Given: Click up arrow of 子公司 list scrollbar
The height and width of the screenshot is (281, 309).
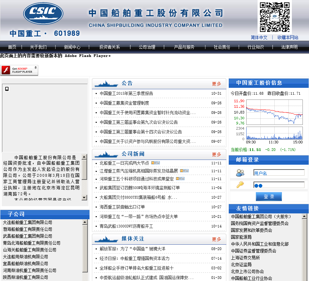Looking at the screenshot, I should 85,222.
